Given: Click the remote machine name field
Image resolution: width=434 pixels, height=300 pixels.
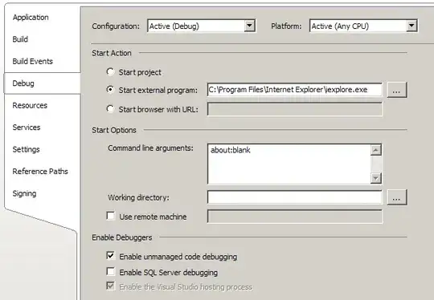Looking at the screenshot, I should (295, 217).
